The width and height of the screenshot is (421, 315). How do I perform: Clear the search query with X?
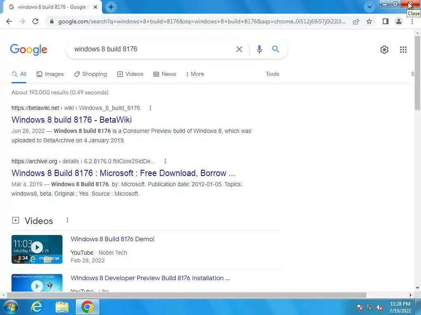[239, 49]
